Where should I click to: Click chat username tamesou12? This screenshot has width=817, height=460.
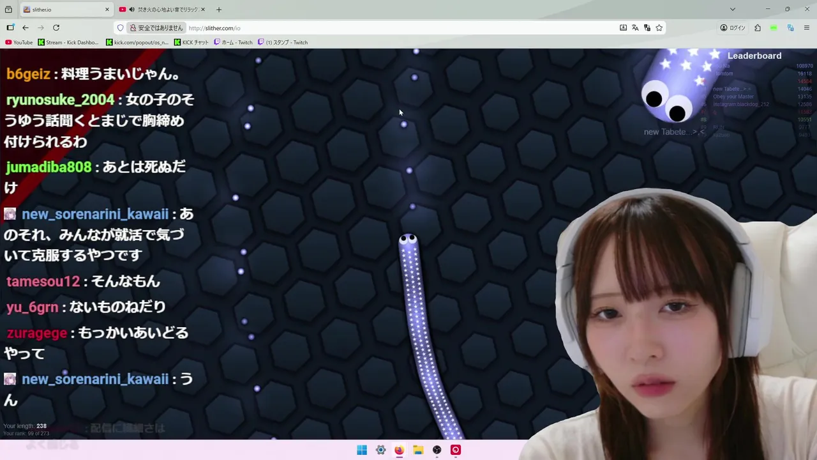point(43,281)
